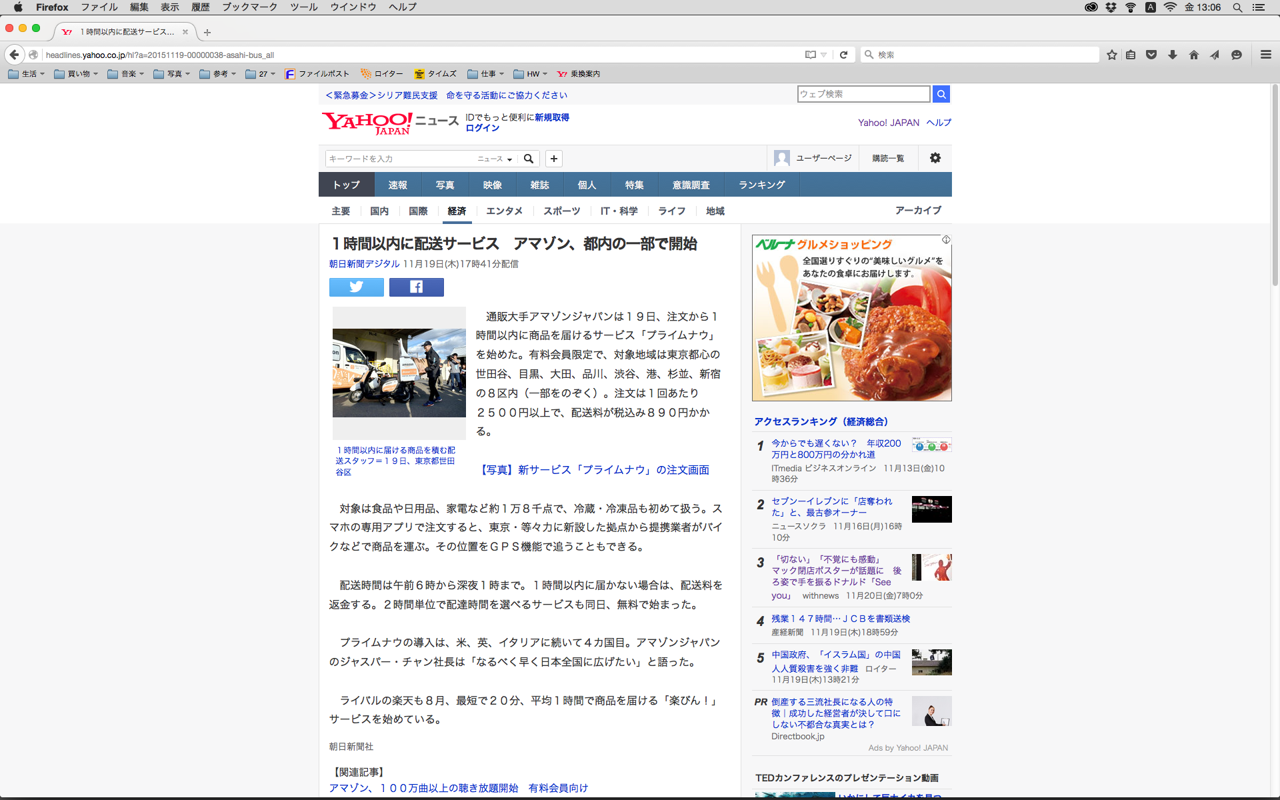Share article via Twitter button

[x=356, y=287]
